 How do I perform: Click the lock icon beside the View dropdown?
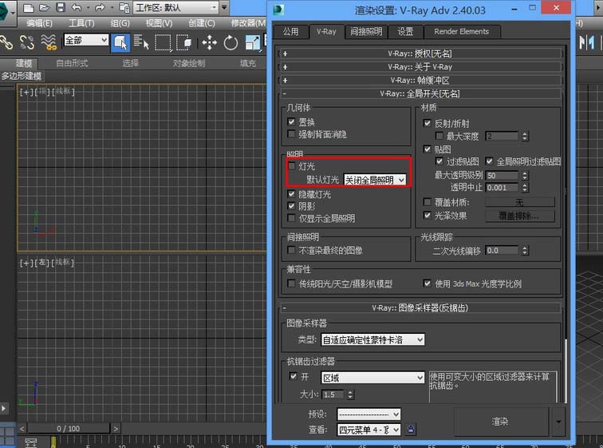pos(411,430)
